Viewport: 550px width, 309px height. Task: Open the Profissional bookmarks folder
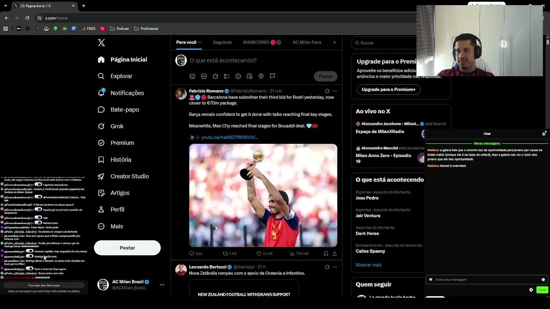click(x=146, y=29)
